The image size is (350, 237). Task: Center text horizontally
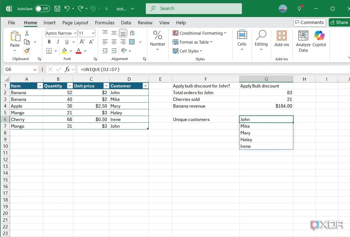[x=114, y=42]
